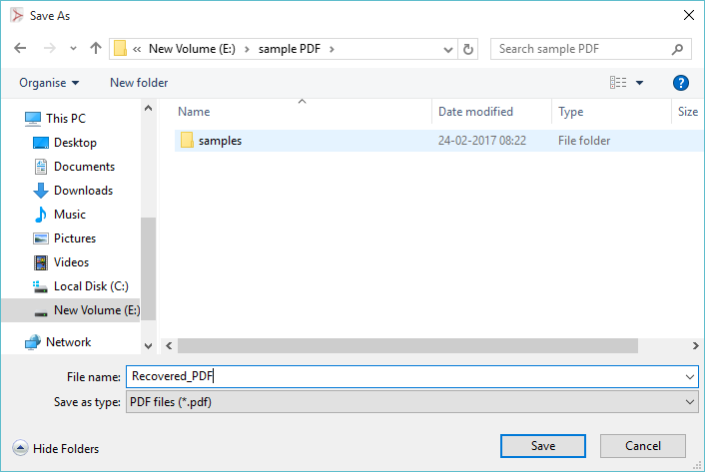Go up one folder level
This screenshot has width=705, height=472.
(95, 48)
